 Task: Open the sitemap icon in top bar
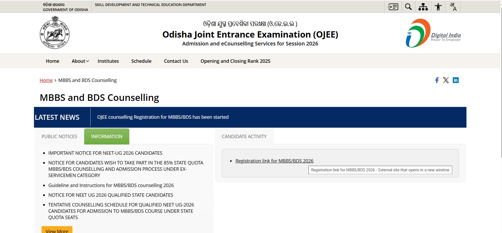(423, 7)
